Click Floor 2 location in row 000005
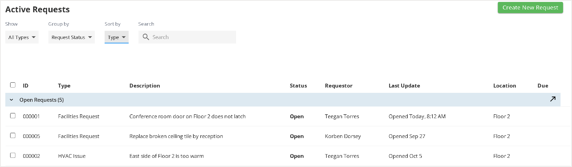 click(502, 136)
